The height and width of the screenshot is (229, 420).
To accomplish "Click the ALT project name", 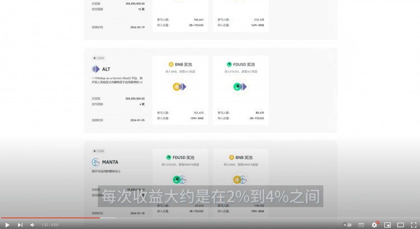I will 106,69.
